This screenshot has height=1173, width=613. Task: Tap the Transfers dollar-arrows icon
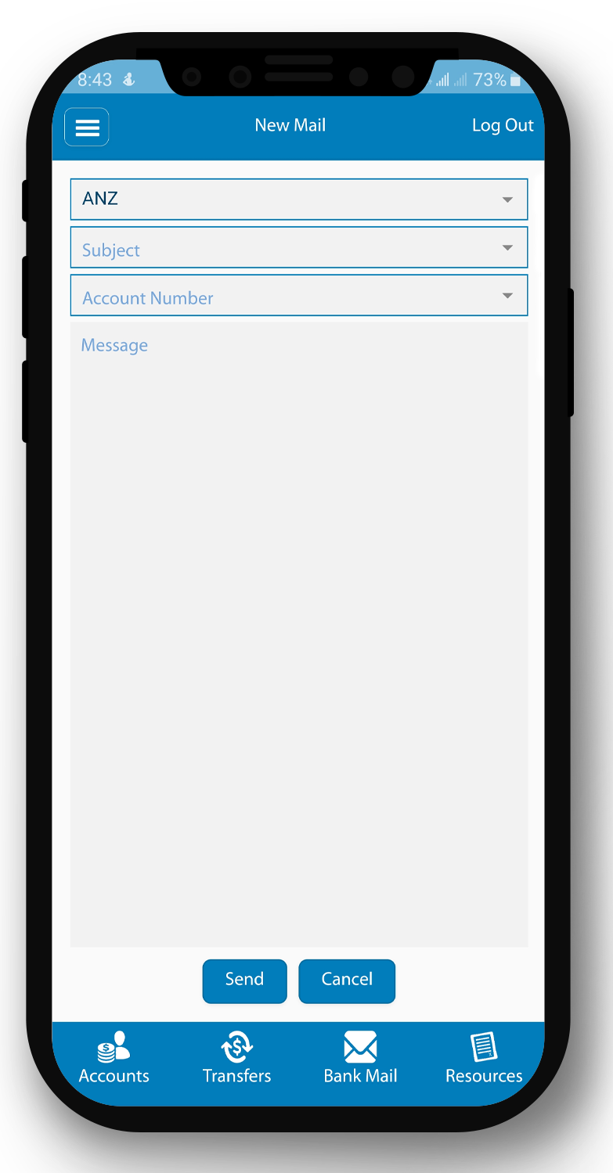coord(236,1046)
